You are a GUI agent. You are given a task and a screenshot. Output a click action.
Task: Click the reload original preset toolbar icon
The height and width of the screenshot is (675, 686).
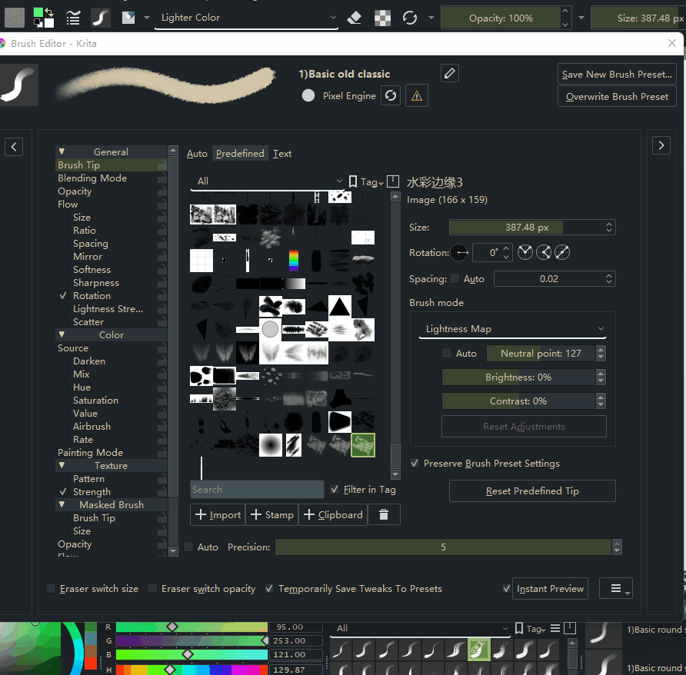pyautogui.click(x=410, y=18)
